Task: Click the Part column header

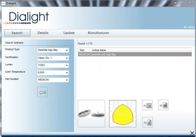Action: pos(84,50)
